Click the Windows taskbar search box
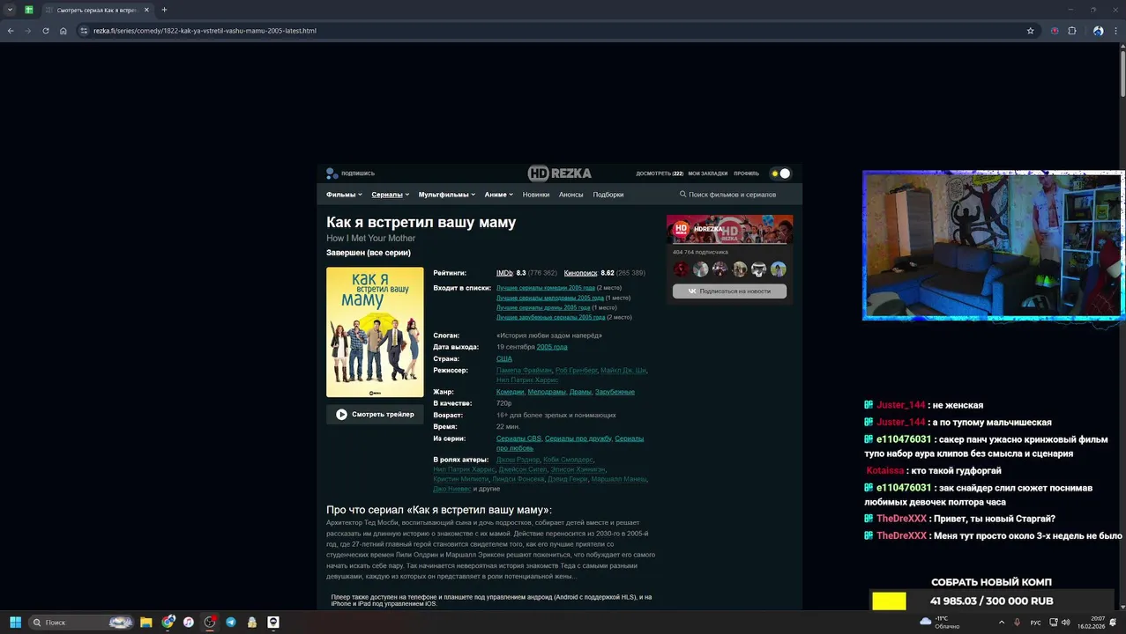 tap(81, 622)
